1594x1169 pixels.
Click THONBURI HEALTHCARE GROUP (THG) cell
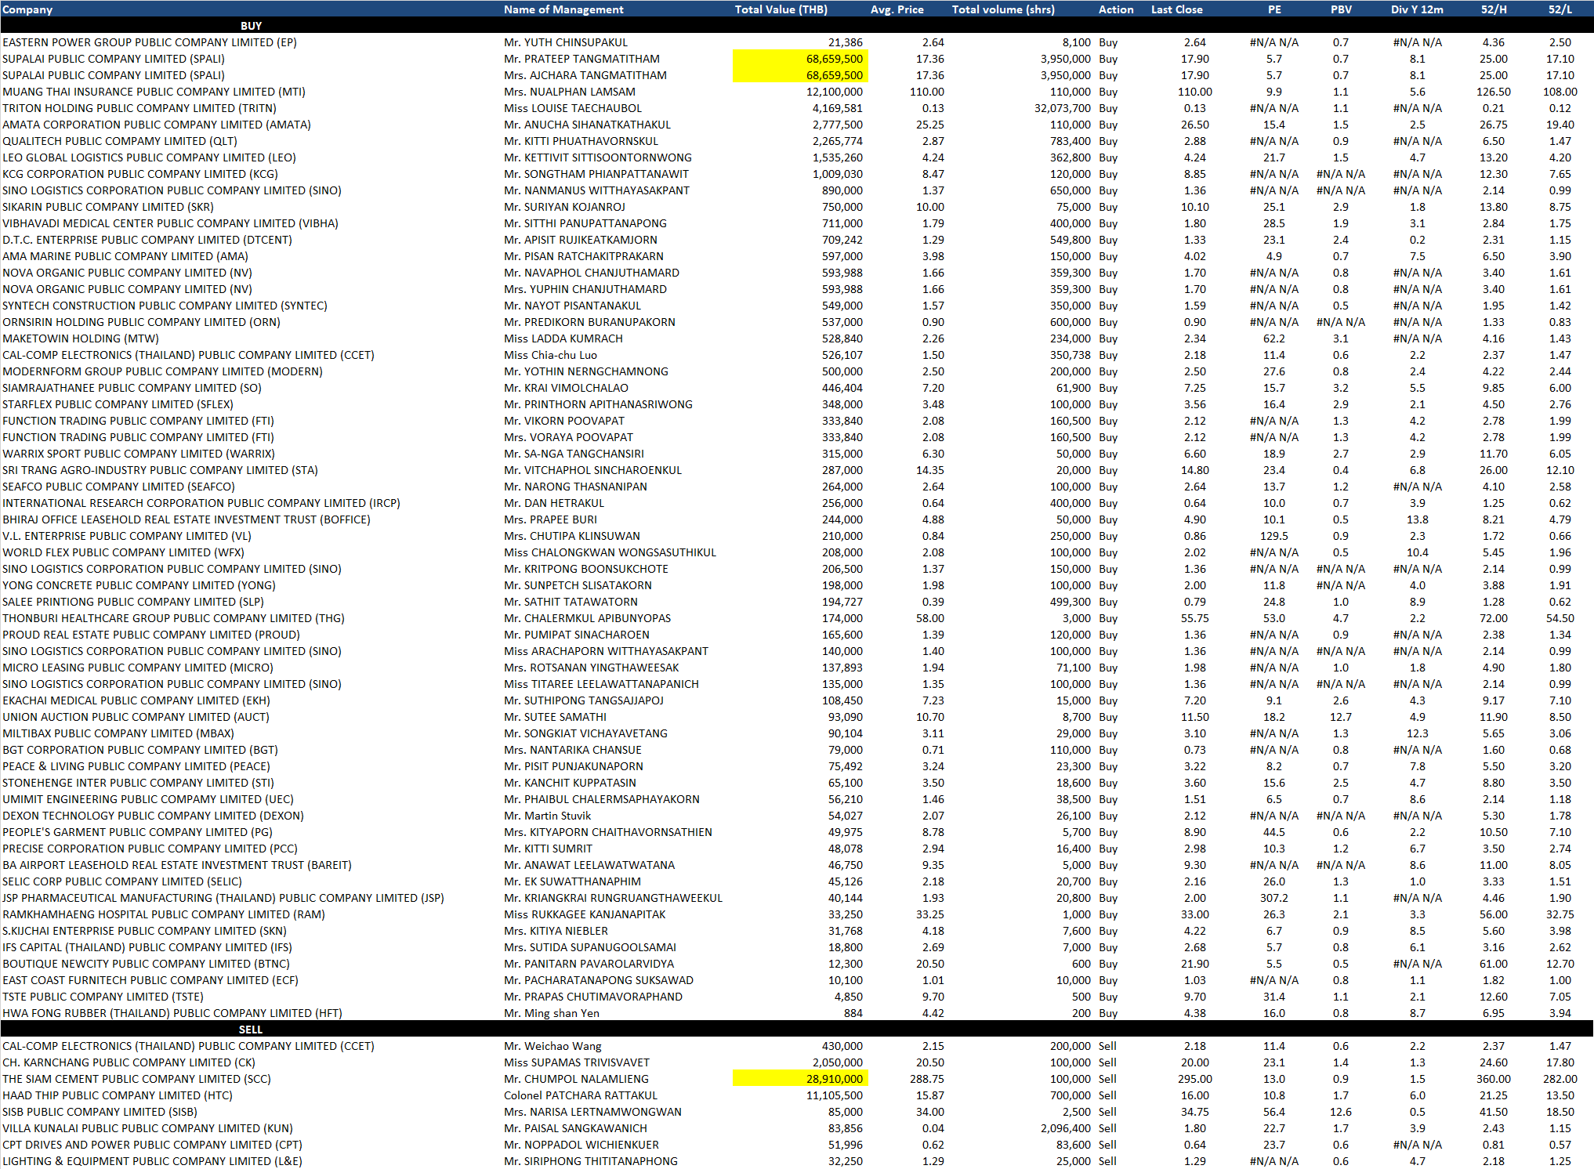pos(173,618)
